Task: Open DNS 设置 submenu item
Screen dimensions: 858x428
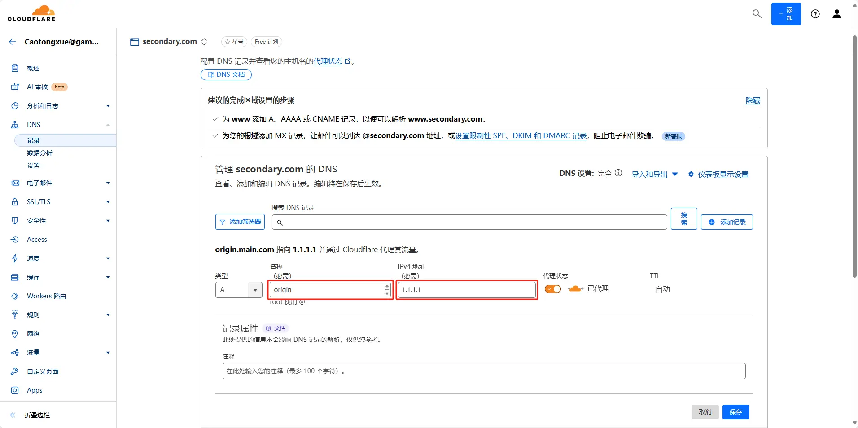Action: coord(33,166)
